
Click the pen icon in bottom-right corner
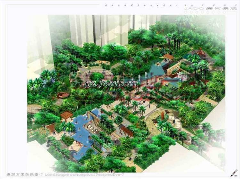tap(234, 173)
